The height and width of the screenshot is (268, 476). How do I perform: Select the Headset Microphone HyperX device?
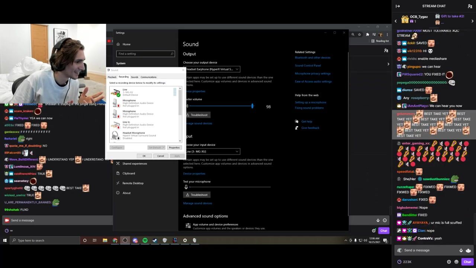pyautogui.click(x=143, y=135)
